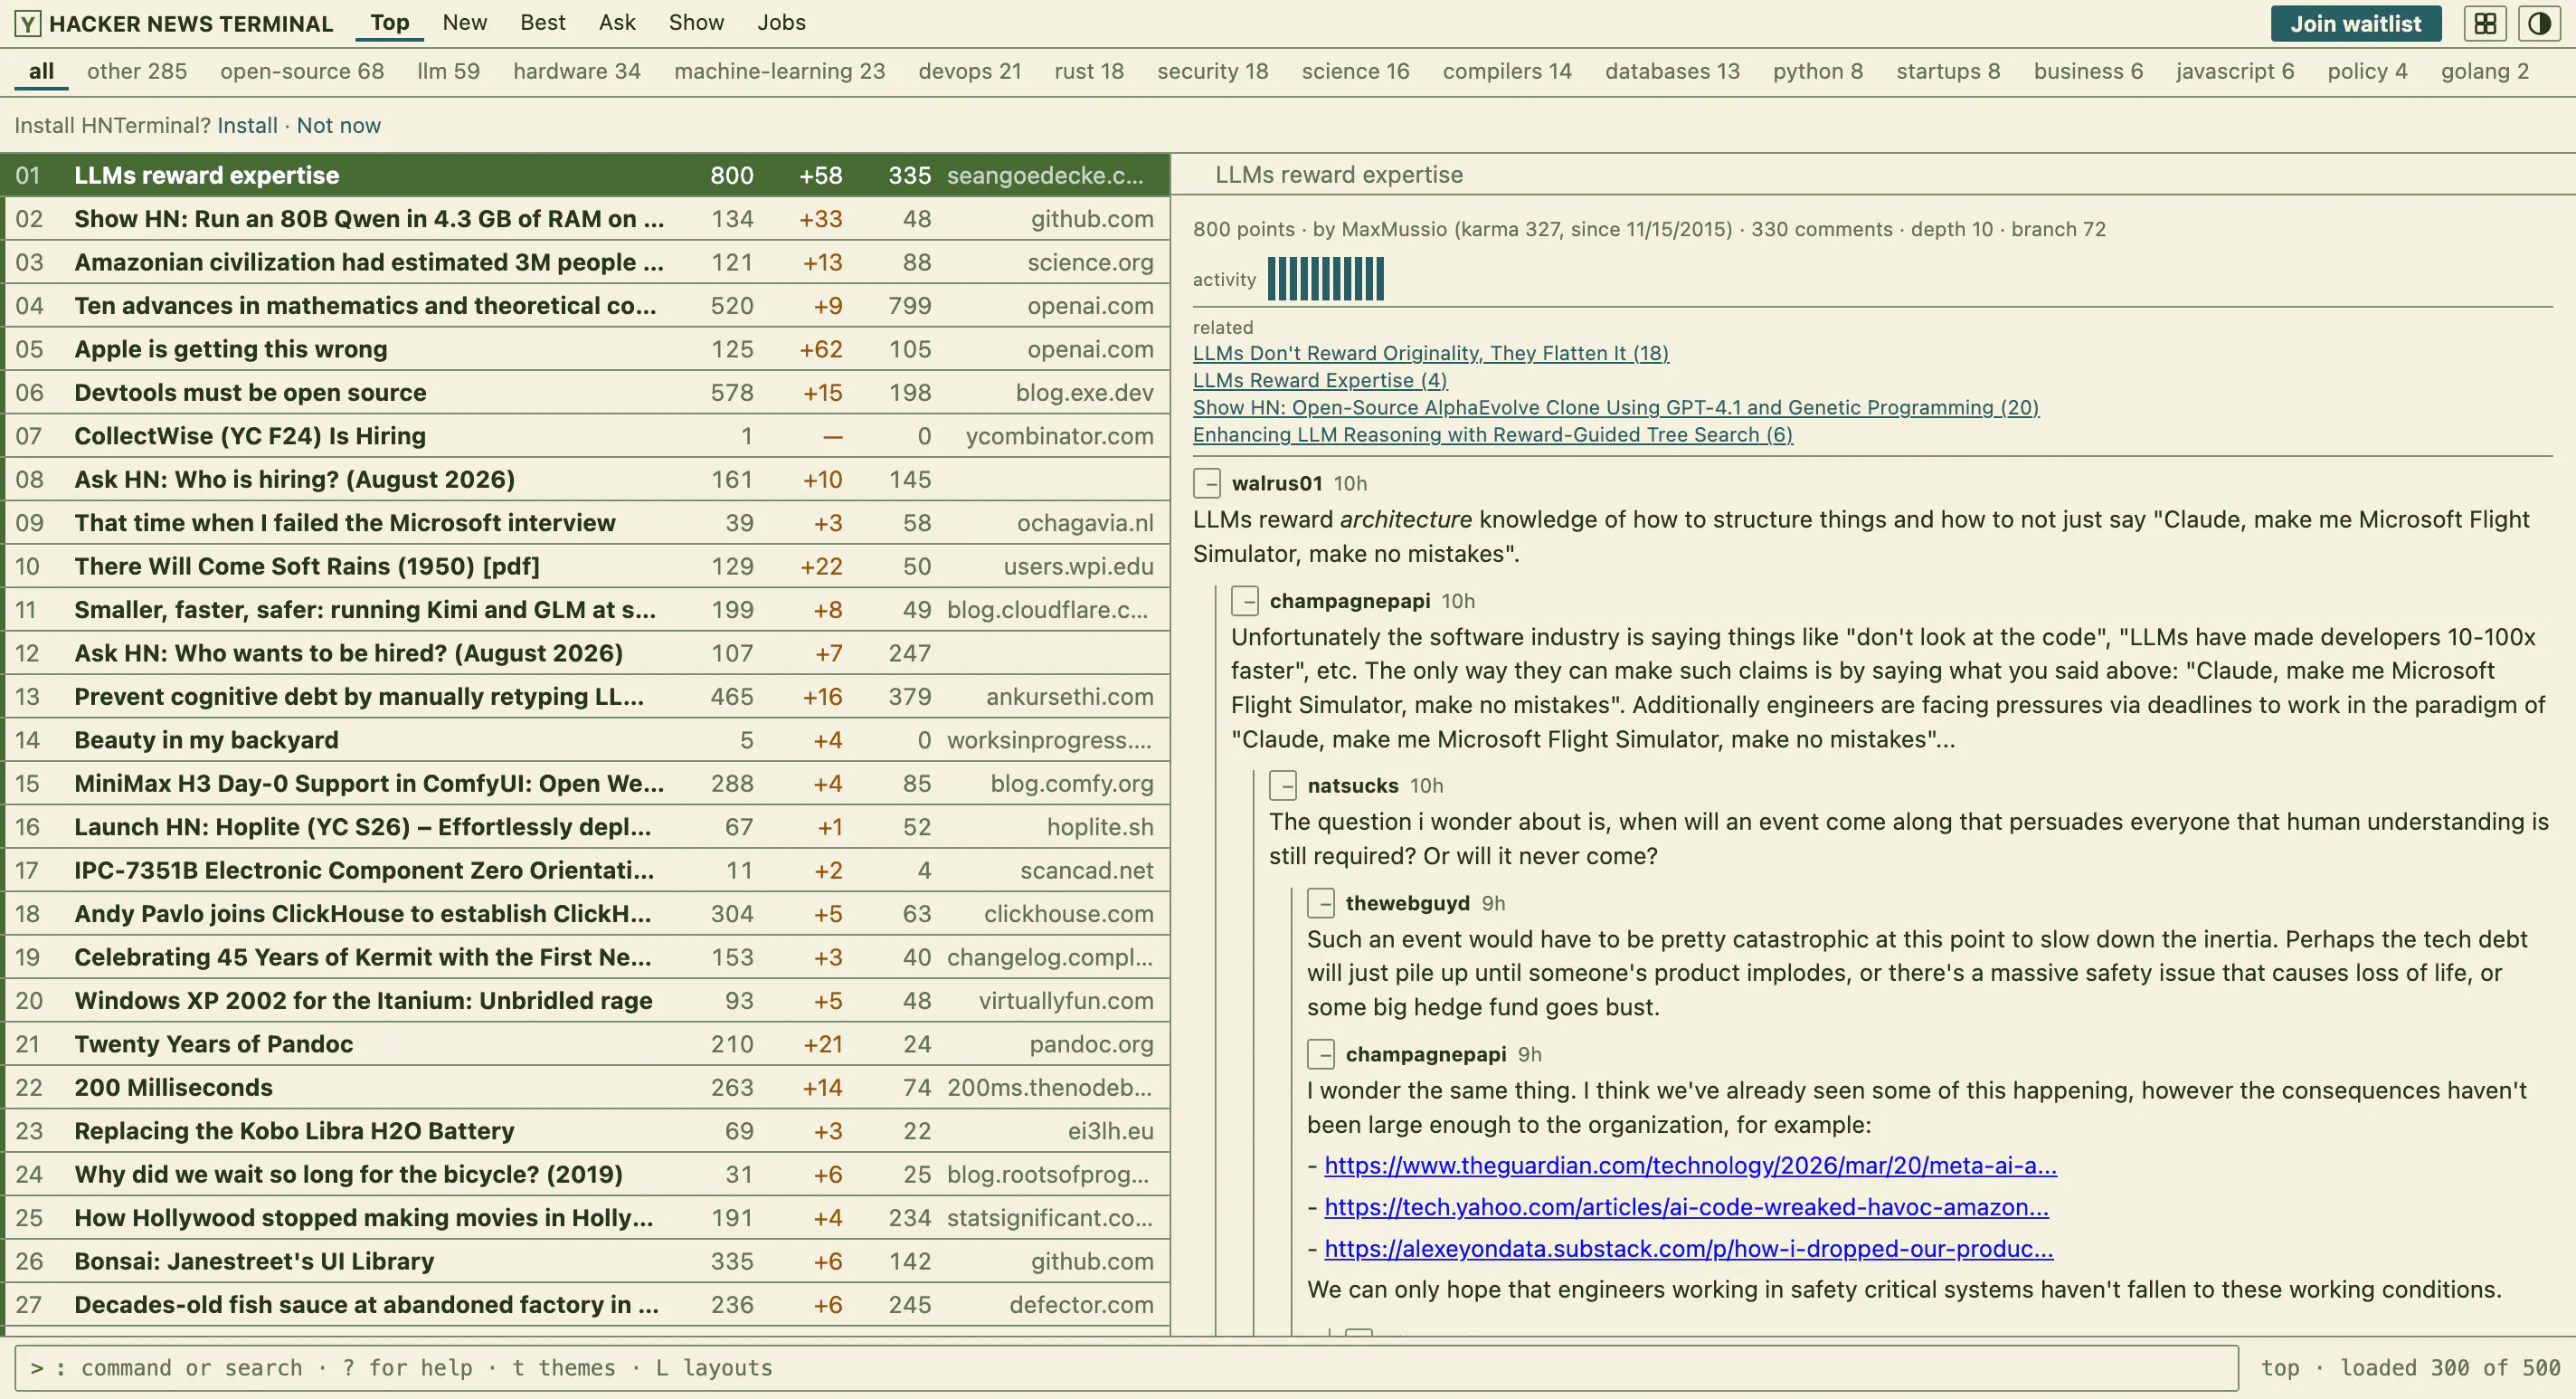Filter by compilers 14 tag

pyautogui.click(x=1507, y=71)
